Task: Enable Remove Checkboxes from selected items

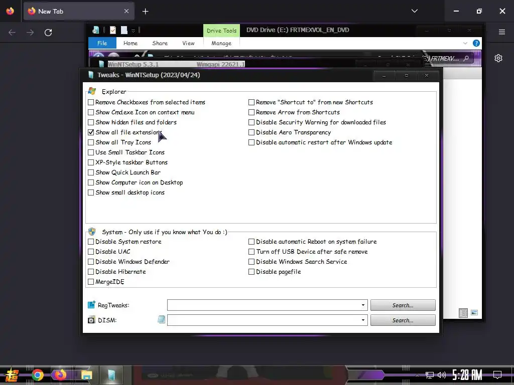Action: [x=91, y=102]
